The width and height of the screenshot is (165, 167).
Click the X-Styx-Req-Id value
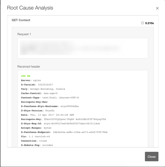tap(72, 123)
